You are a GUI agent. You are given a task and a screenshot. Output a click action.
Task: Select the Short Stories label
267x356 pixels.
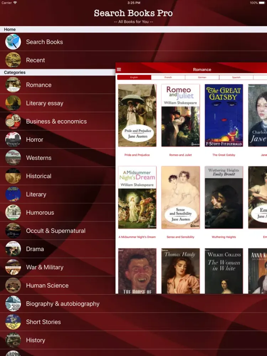pyautogui.click(x=43, y=322)
